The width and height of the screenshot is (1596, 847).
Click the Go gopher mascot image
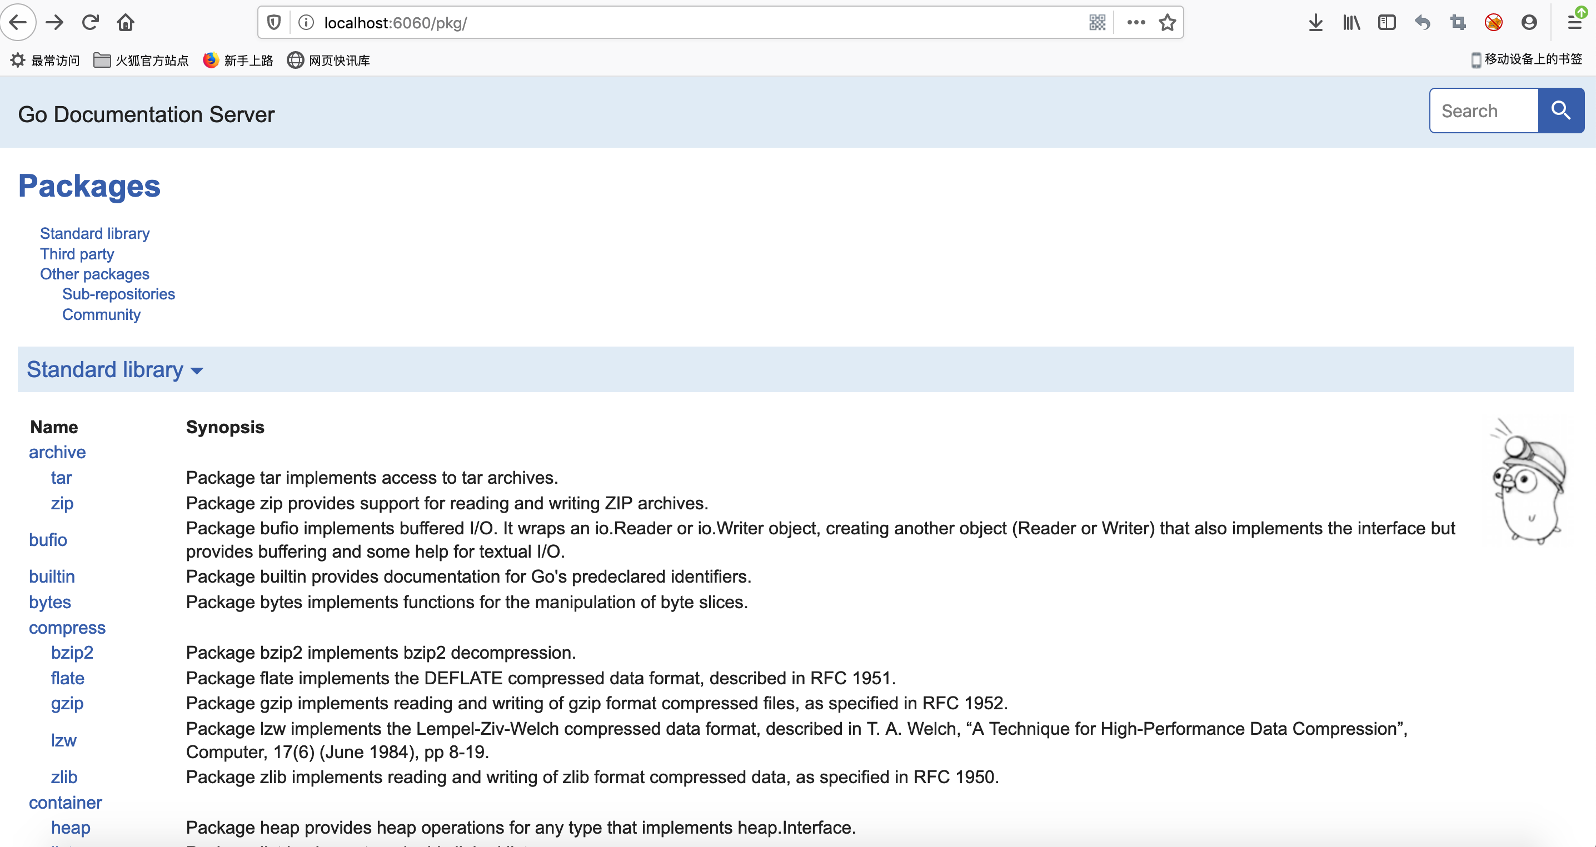pos(1527,482)
